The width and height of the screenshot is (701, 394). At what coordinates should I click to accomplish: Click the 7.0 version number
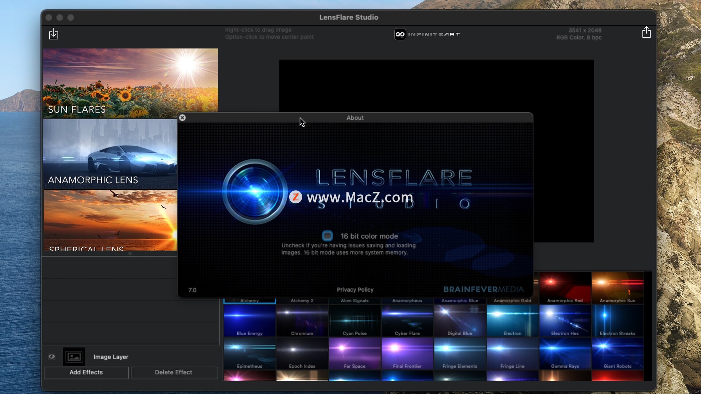[x=192, y=290]
